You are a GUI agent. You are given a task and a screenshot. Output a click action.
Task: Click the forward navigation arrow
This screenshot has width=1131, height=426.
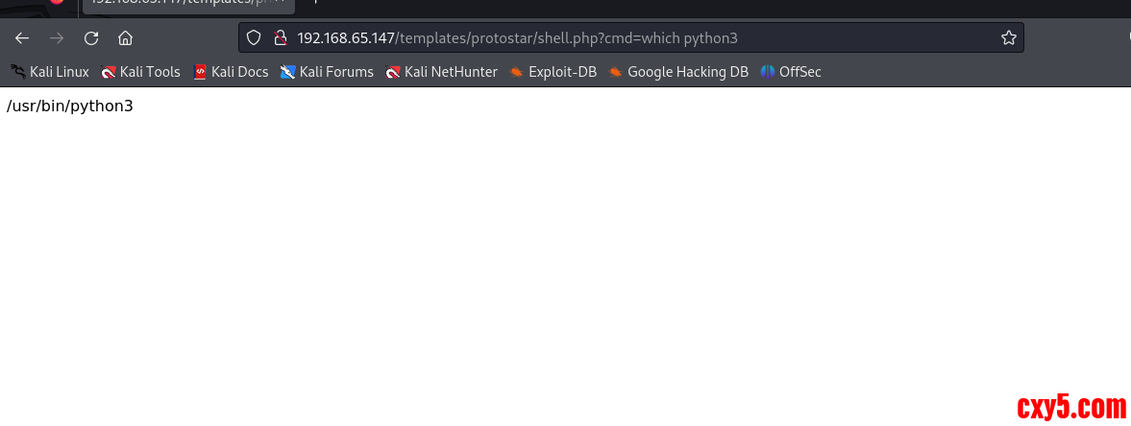coord(57,38)
